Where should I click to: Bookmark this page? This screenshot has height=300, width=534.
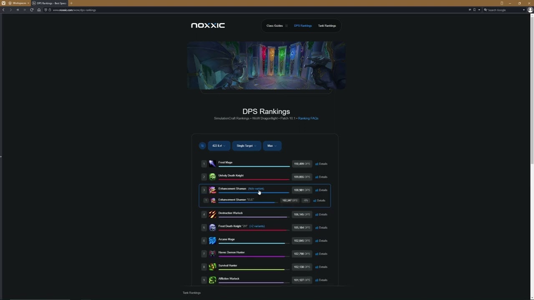click(474, 10)
